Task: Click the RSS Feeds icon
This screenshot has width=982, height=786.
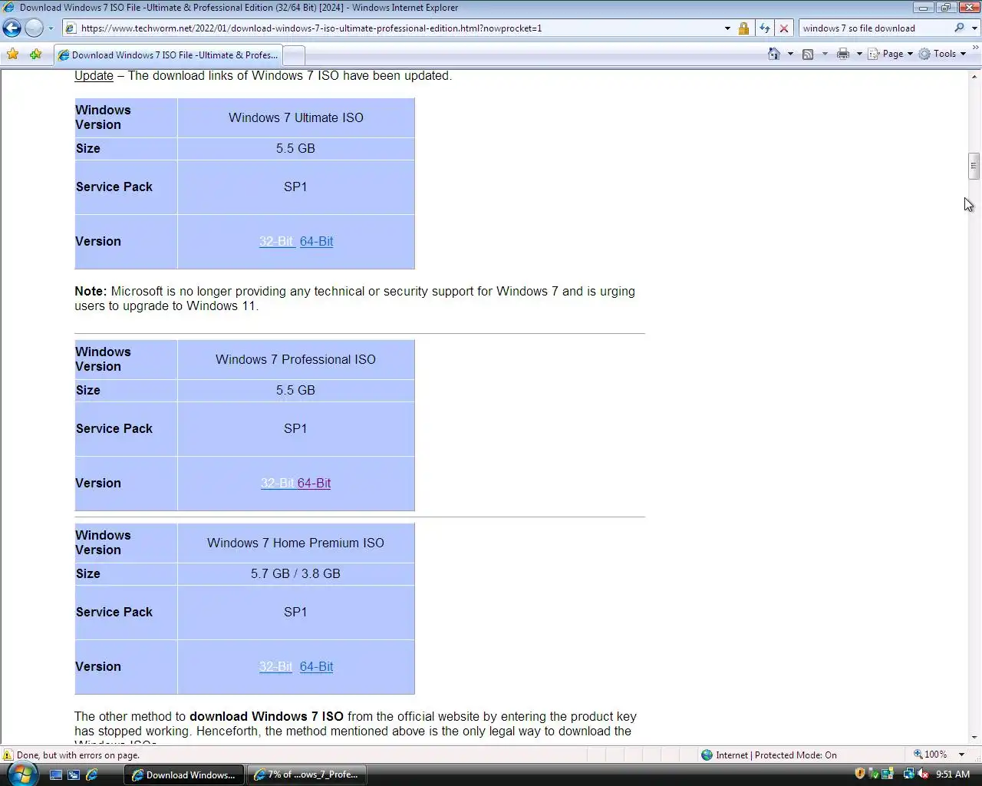Action: (x=808, y=54)
